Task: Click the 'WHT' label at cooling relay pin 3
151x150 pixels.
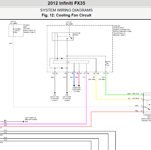Action: [x=137, y=106]
